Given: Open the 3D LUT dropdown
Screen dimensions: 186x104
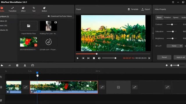Looking at the screenshot, I should coord(175,46).
